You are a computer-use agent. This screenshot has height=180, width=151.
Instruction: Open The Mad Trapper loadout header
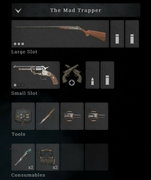tap(76, 10)
